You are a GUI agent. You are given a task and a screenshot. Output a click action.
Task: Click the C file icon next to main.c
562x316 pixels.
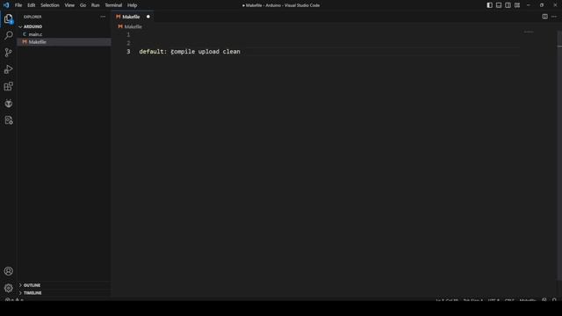coord(25,34)
